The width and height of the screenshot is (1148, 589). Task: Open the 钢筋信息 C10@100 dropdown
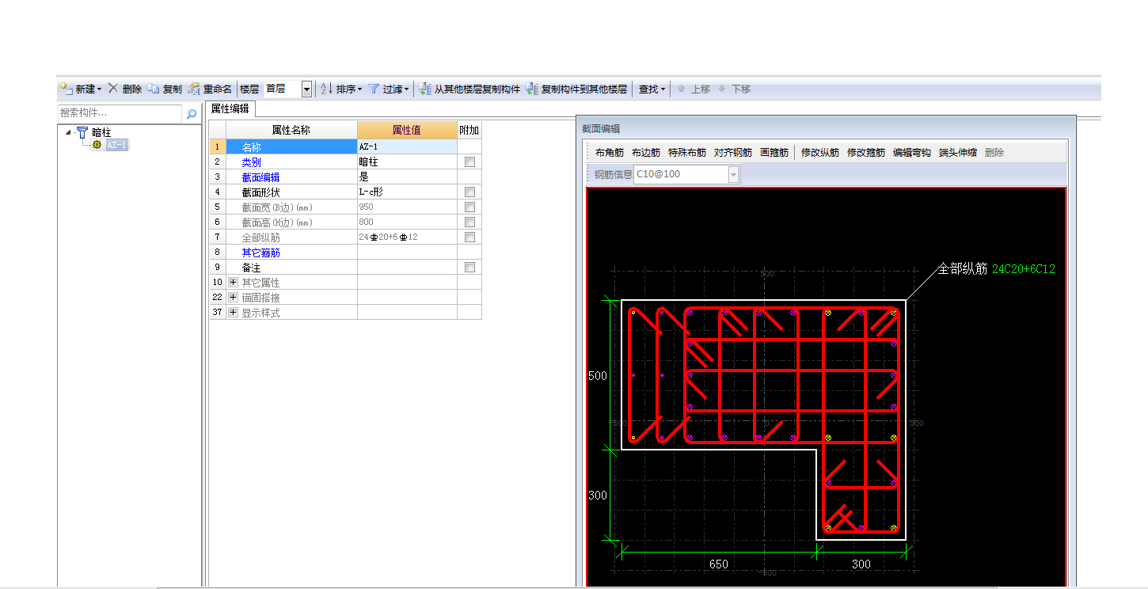click(x=733, y=174)
